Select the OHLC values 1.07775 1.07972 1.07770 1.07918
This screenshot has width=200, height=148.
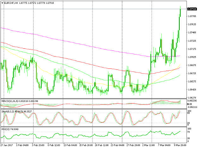point(36,3)
